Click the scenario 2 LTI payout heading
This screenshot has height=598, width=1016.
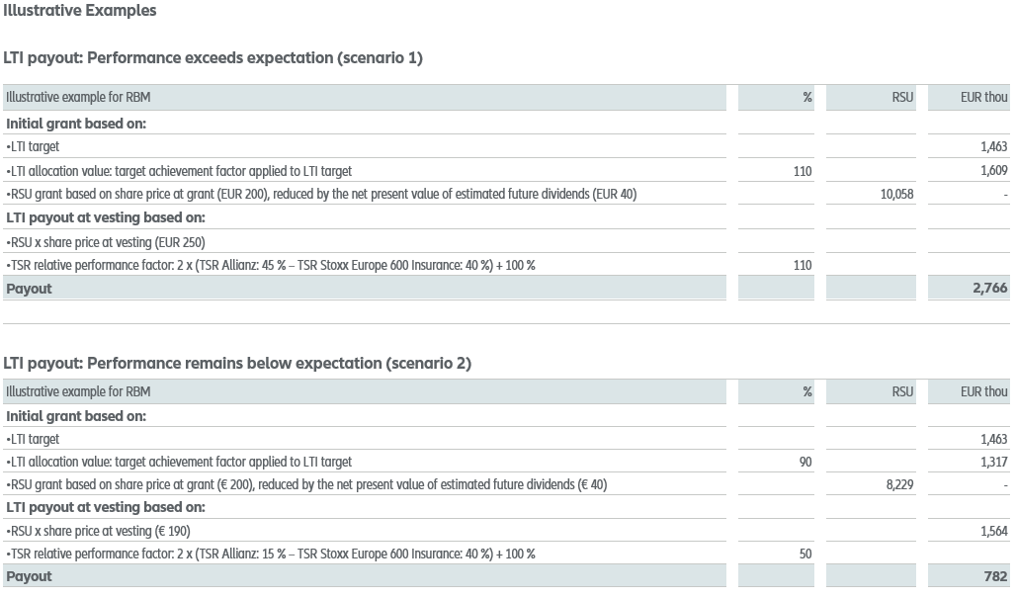pos(237,363)
